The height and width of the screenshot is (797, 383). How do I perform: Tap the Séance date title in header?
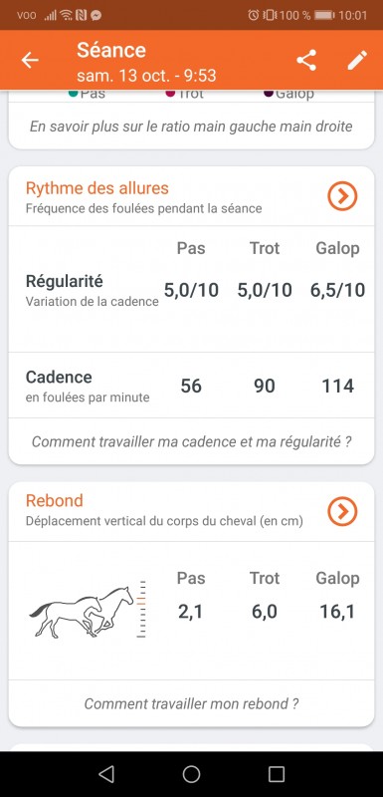[146, 76]
